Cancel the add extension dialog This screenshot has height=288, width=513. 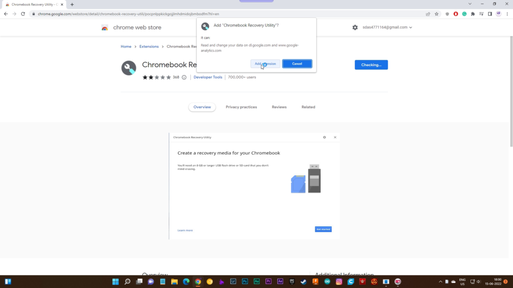coord(297,63)
